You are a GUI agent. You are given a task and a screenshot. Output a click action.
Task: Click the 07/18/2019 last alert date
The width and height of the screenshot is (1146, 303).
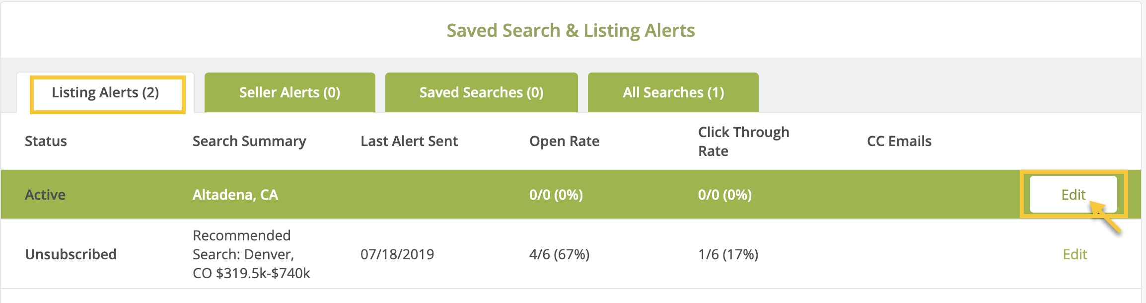[397, 254]
